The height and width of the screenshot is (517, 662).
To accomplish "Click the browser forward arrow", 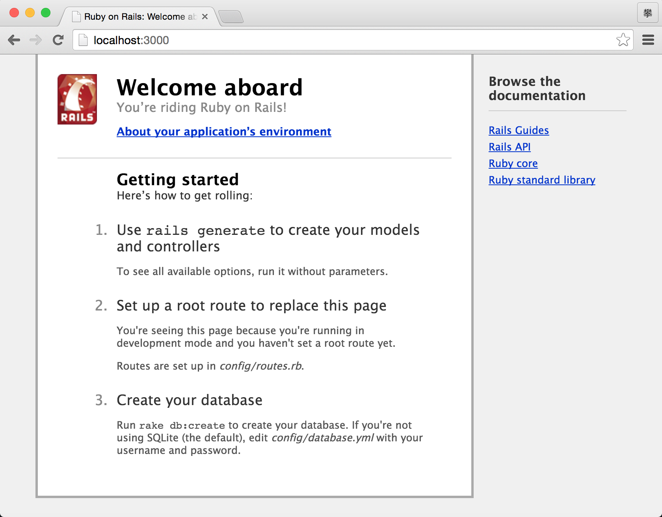I will 36,40.
